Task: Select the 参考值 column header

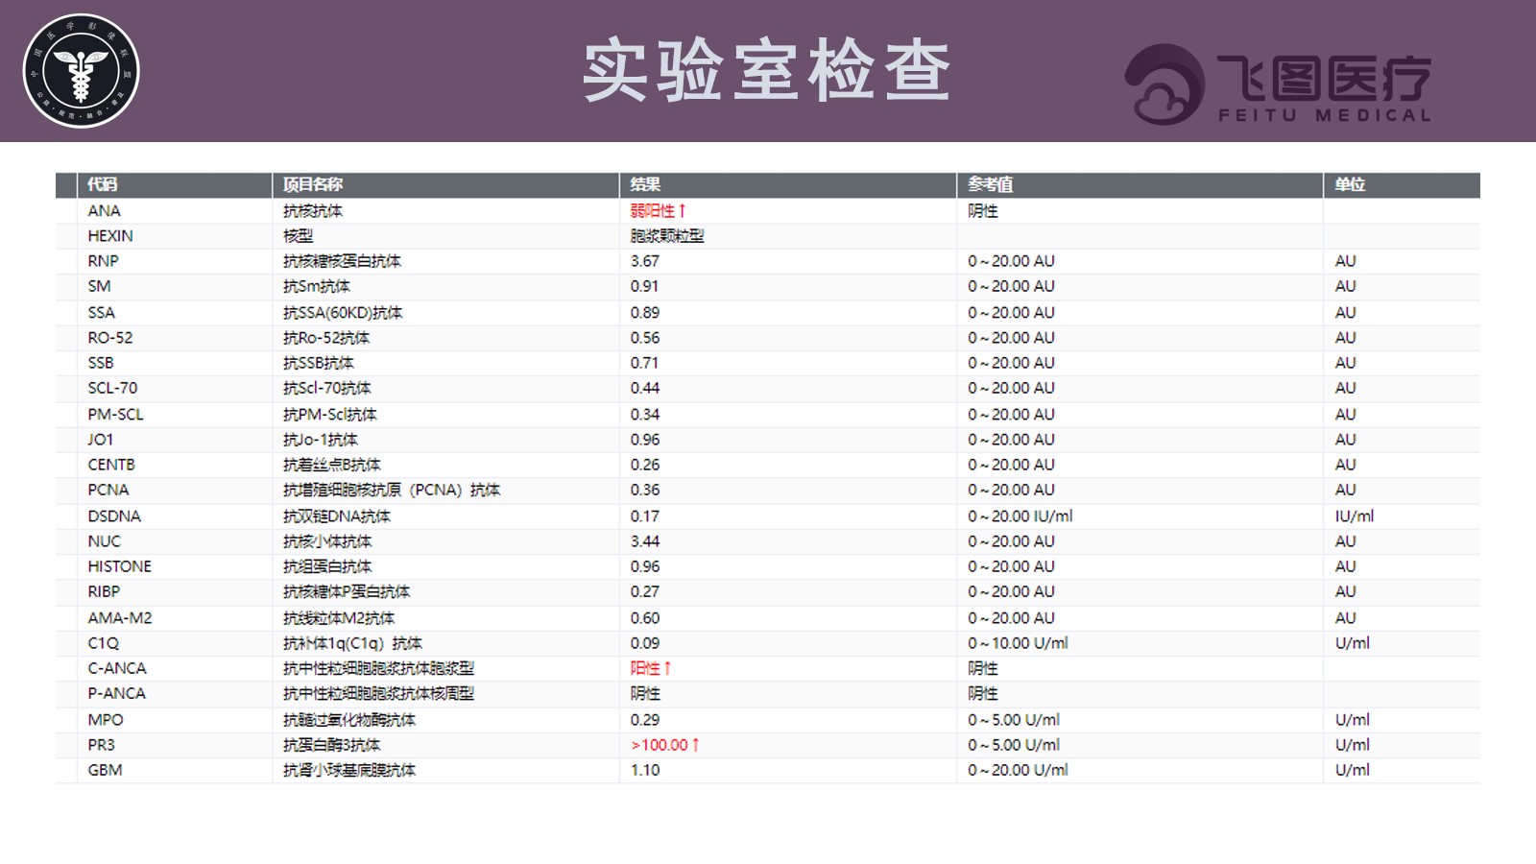Action: (990, 184)
